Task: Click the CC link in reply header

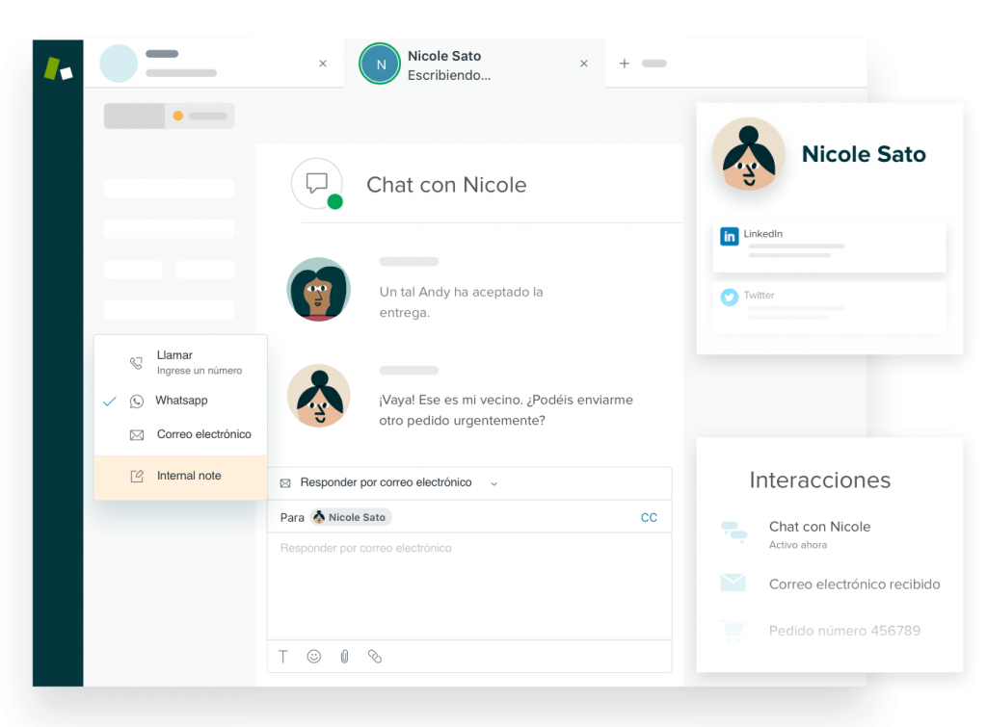Action: [649, 517]
